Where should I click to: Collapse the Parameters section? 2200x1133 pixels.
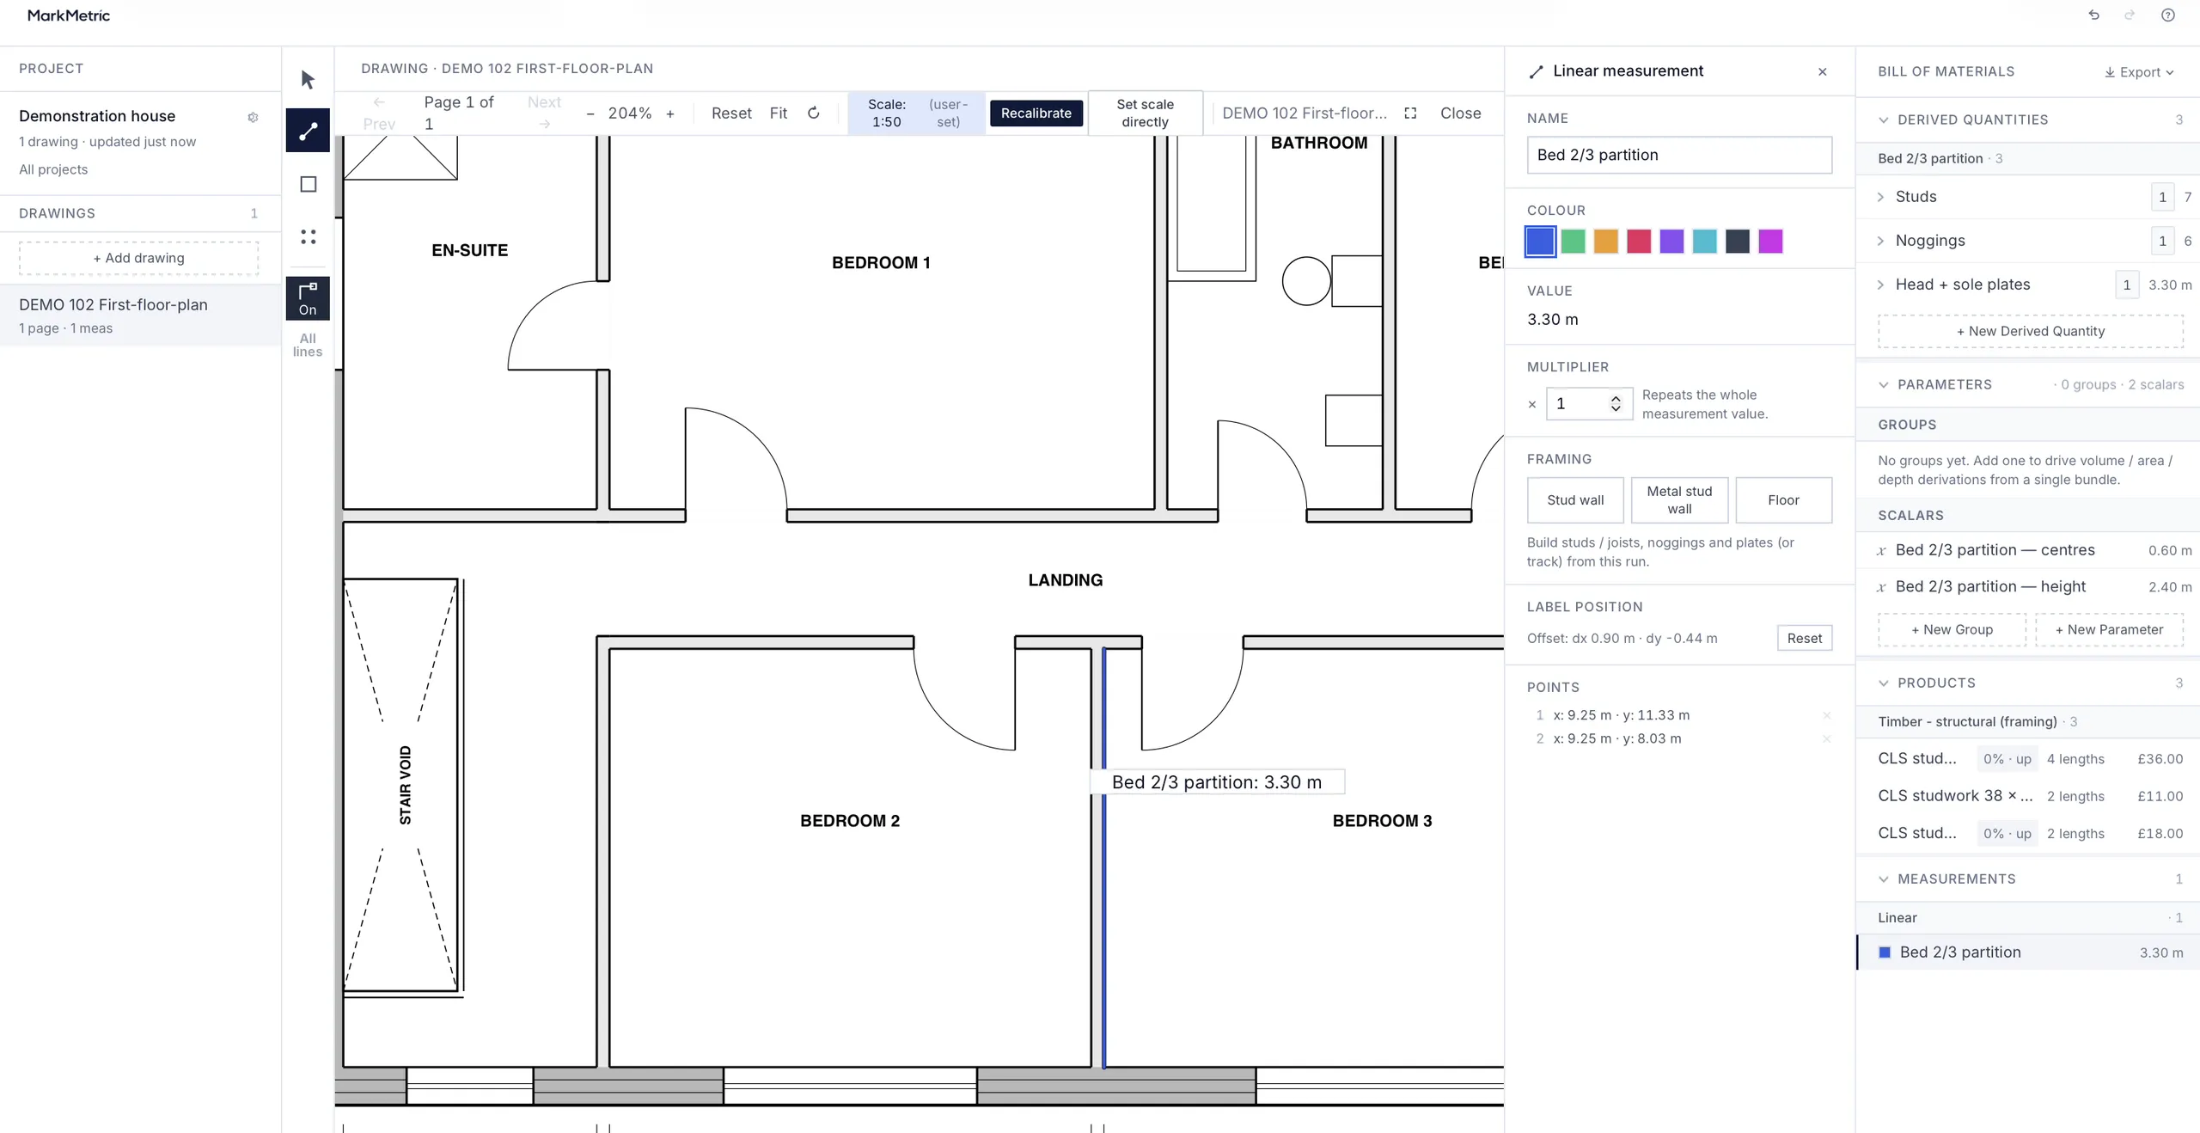(x=1884, y=384)
